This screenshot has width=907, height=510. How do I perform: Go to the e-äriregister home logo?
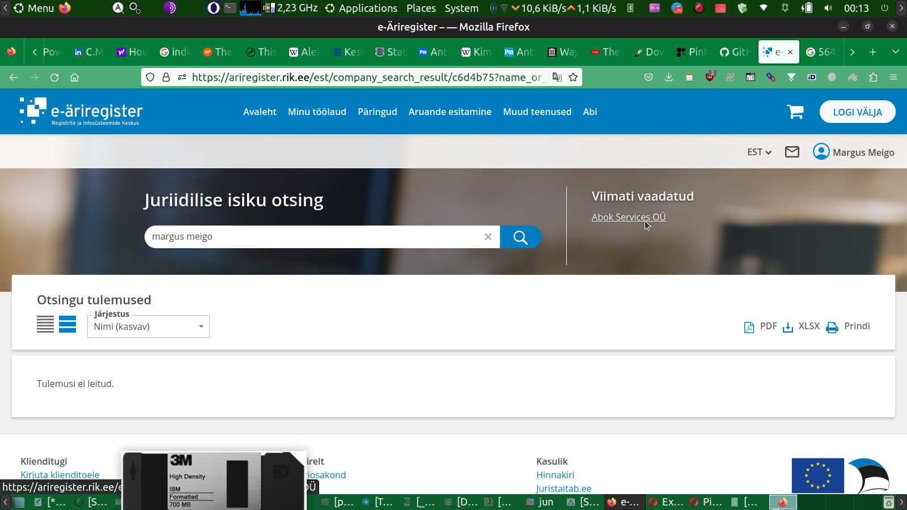tap(81, 111)
